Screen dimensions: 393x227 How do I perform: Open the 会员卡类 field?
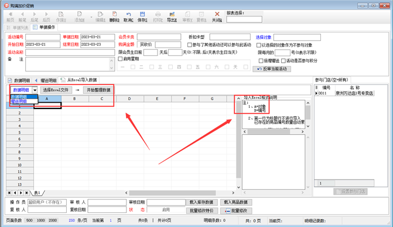tap(159, 37)
